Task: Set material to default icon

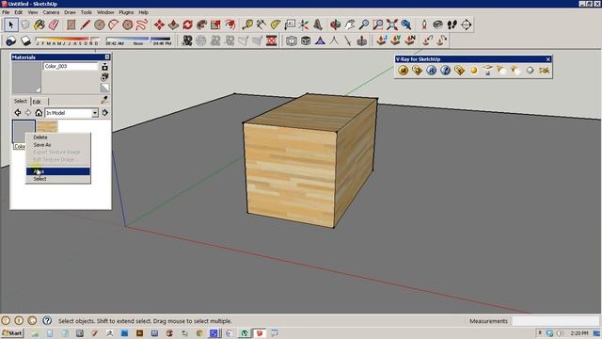Action: point(104,88)
